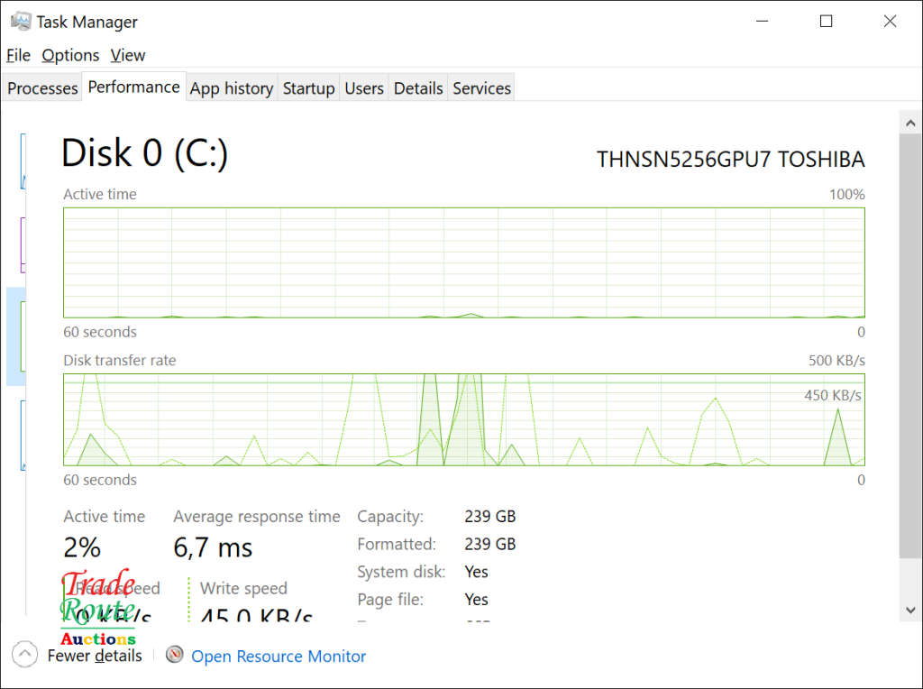Image resolution: width=923 pixels, height=689 pixels.
Task: Maximize the Task Manager window
Action: pyautogui.click(x=826, y=22)
